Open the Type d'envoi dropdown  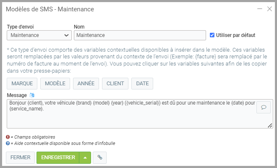click(39, 35)
